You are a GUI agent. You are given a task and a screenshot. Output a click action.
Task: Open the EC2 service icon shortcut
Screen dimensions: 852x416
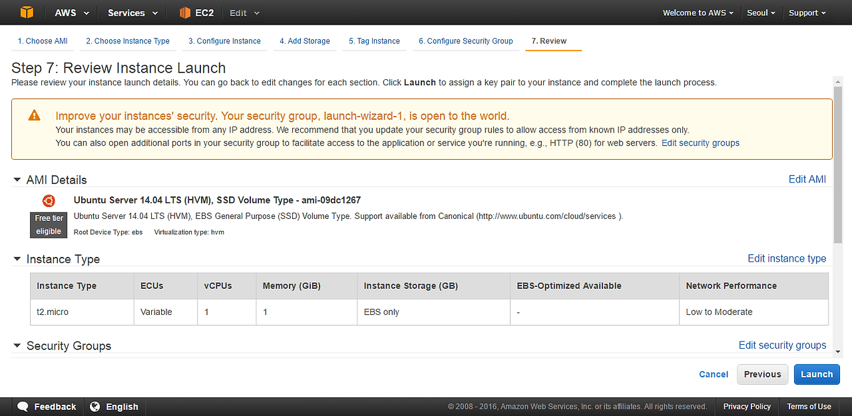184,13
